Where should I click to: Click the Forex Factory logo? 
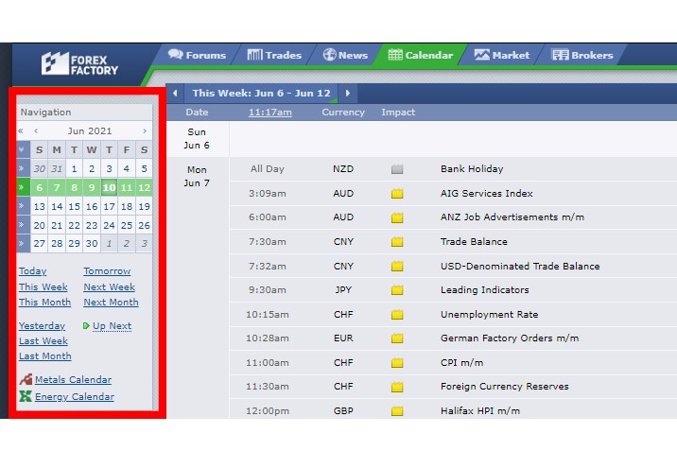pos(79,63)
